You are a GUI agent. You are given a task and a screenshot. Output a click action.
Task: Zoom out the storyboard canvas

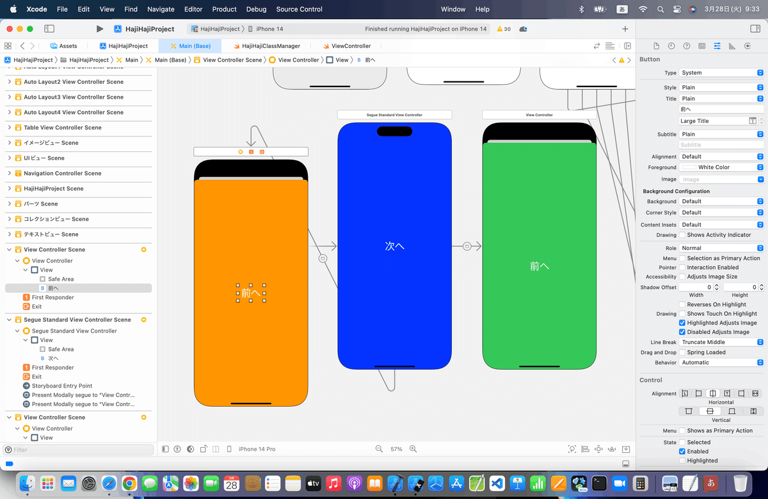tap(379, 449)
